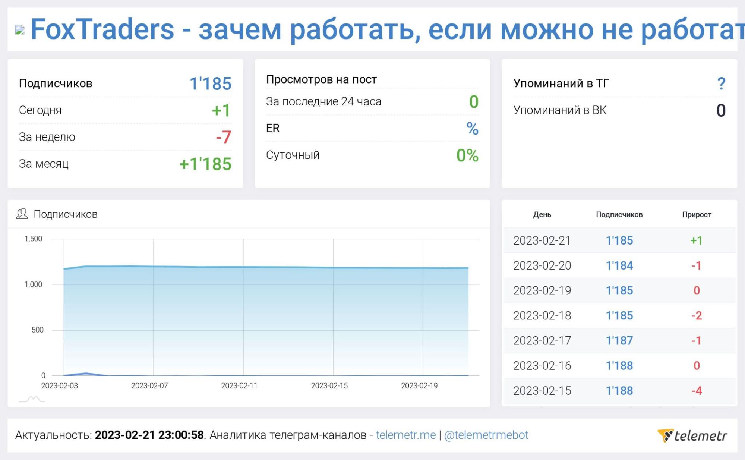Select the 2023-02-16 table row date
745x460 pixels.
click(x=542, y=365)
